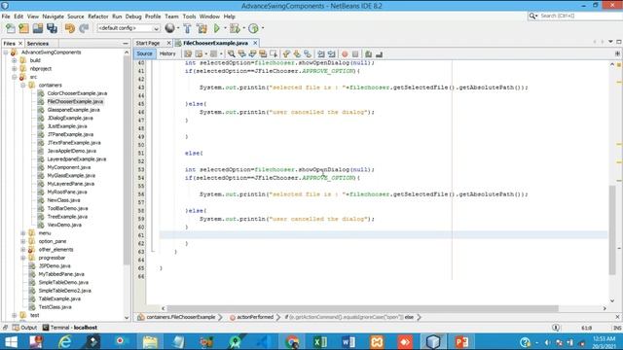Click the Open Project toolbar icon
The width and height of the screenshot is (623, 350).
[x=38, y=28]
